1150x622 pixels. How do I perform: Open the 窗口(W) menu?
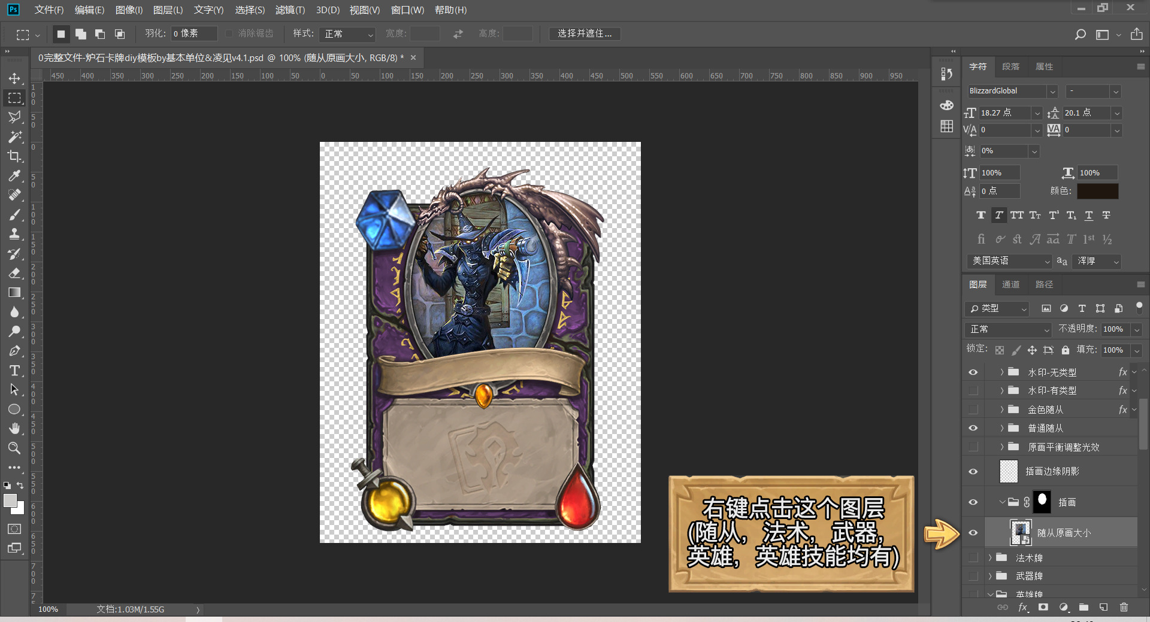[407, 10]
